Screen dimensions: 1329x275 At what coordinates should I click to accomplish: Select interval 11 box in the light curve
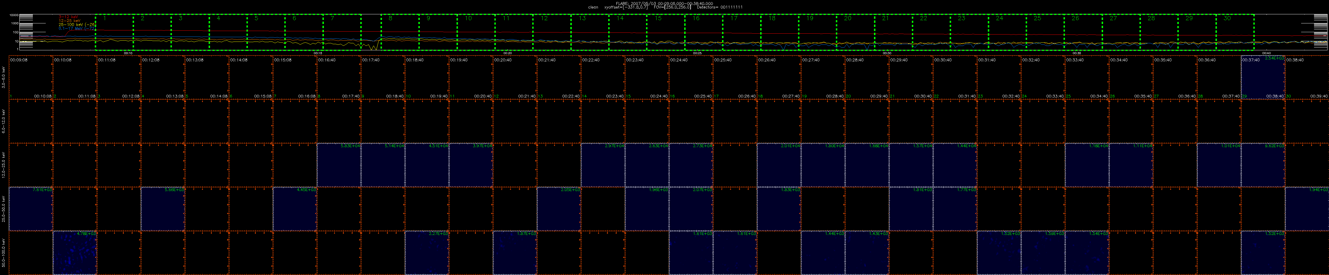click(514, 32)
